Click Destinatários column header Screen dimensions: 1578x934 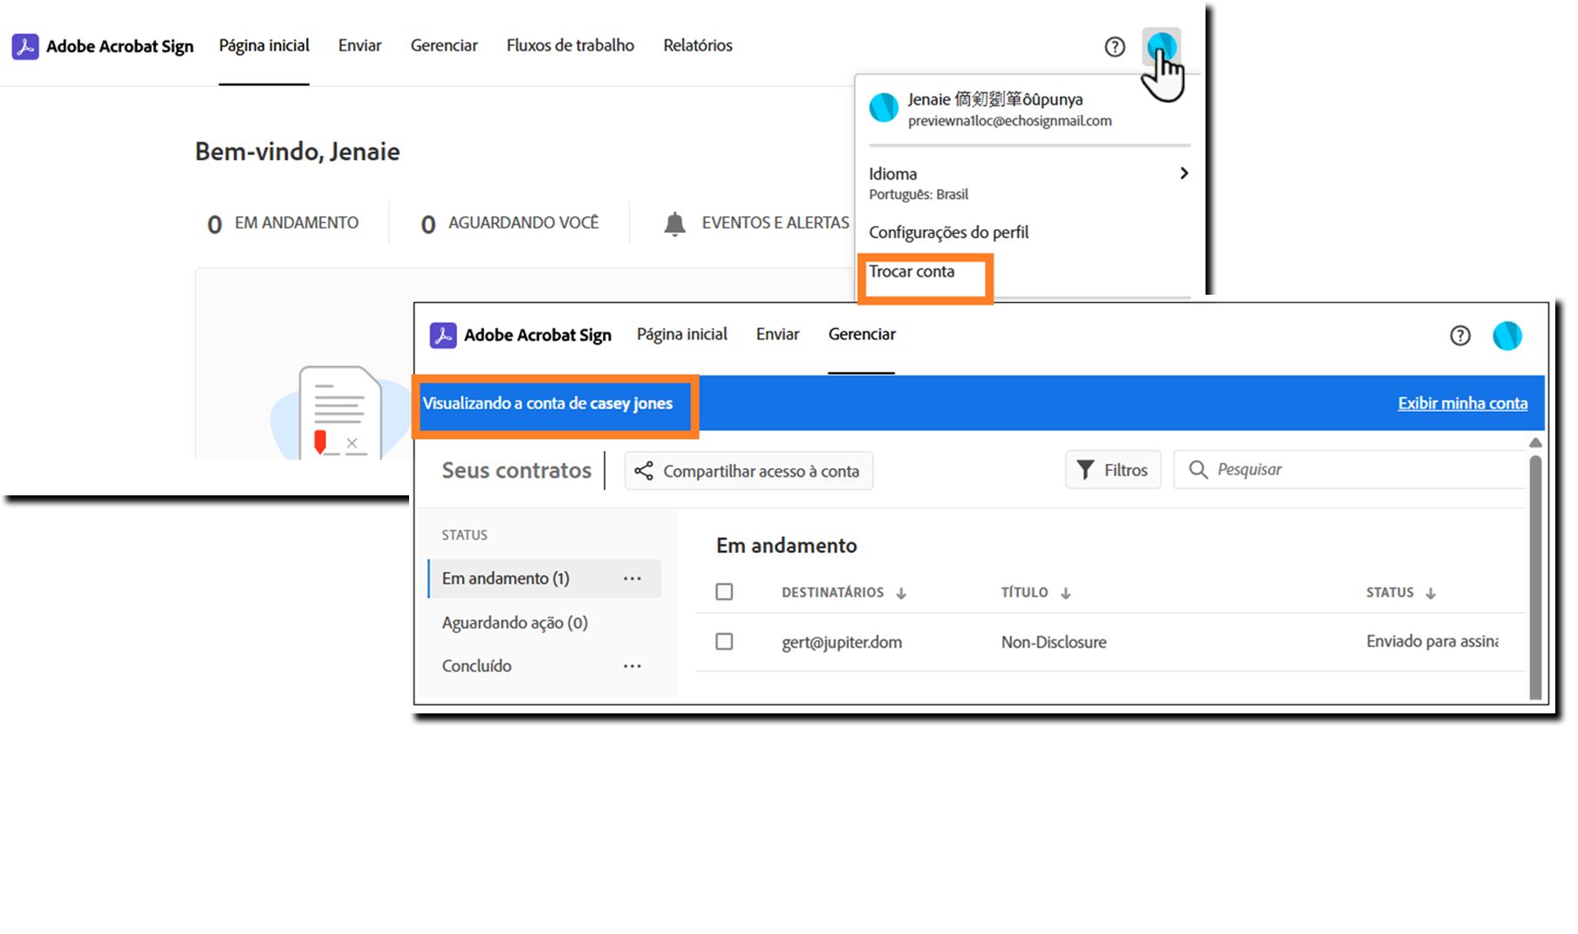[833, 593]
